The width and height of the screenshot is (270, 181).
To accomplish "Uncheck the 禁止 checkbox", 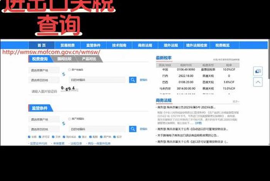I will pos(79,137).
